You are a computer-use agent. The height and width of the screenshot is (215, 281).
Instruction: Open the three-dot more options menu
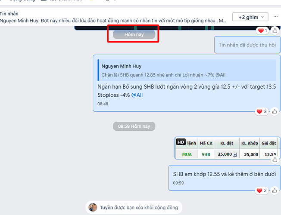(x=275, y=17)
